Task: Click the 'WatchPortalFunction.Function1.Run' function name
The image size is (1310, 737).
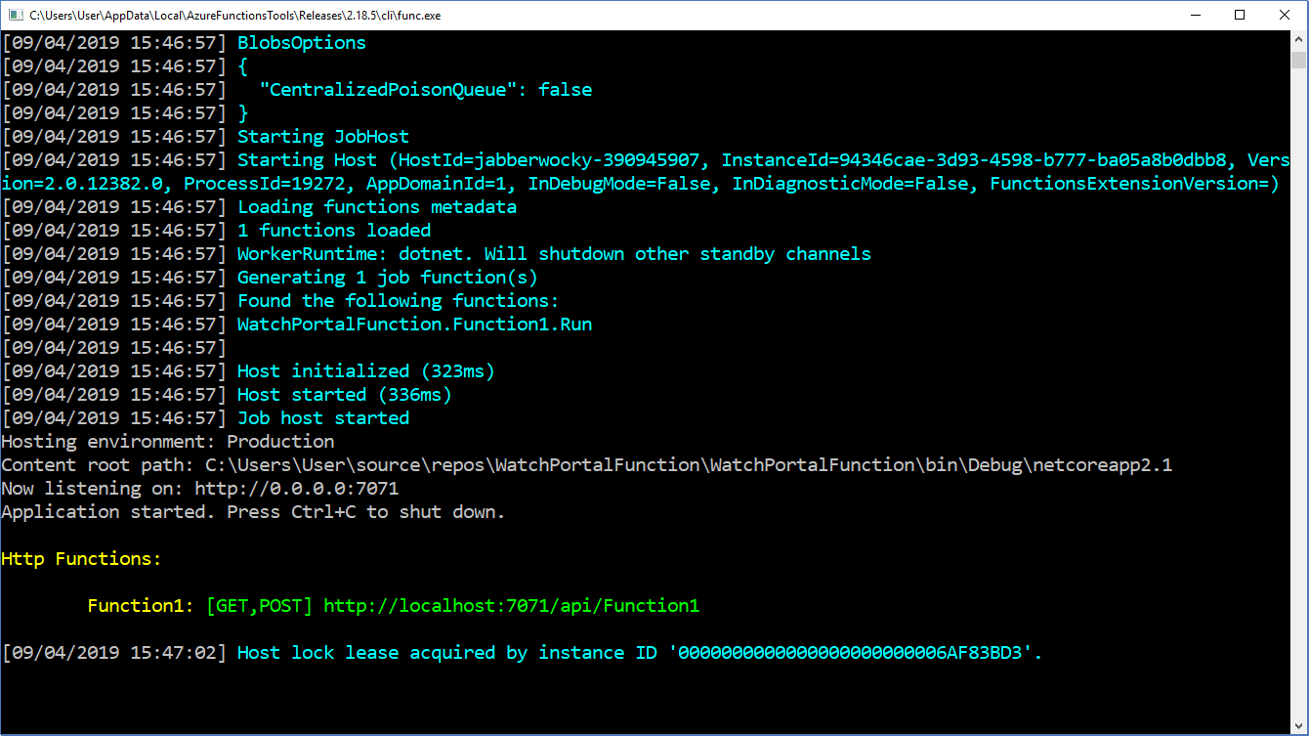Action: (410, 324)
